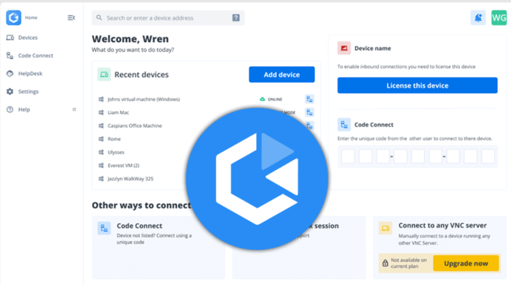This screenshot has width=511, height=285.
Task: Click the Devices sidebar icon
Action: tap(10, 38)
